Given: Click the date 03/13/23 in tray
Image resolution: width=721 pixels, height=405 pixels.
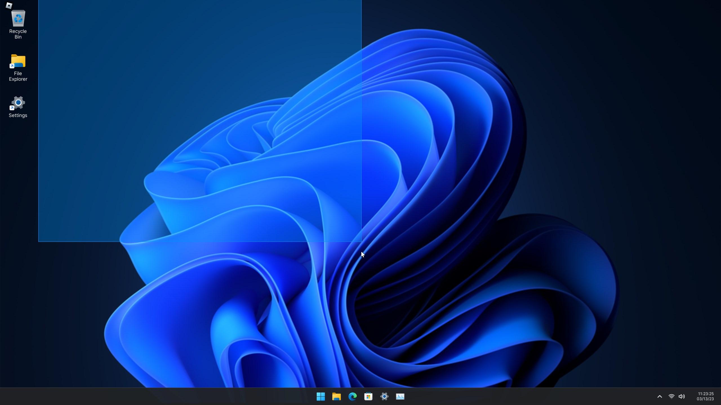Looking at the screenshot, I should click(x=705, y=399).
